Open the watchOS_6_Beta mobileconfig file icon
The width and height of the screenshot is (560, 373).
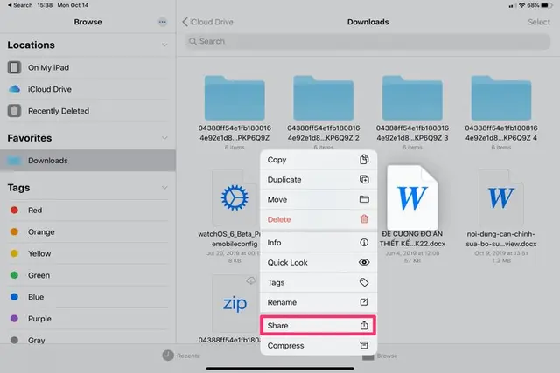pos(234,197)
